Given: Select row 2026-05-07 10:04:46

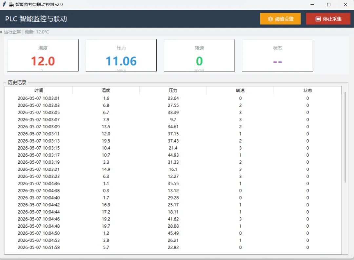Looking at the screenshot, I should (173, 219).
